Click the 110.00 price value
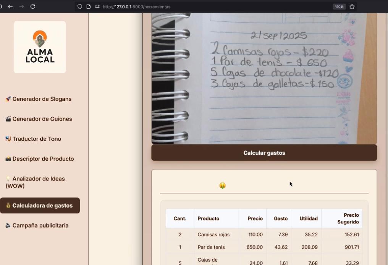The height and width of the screenshot is (265, 388). click(255, 234)
